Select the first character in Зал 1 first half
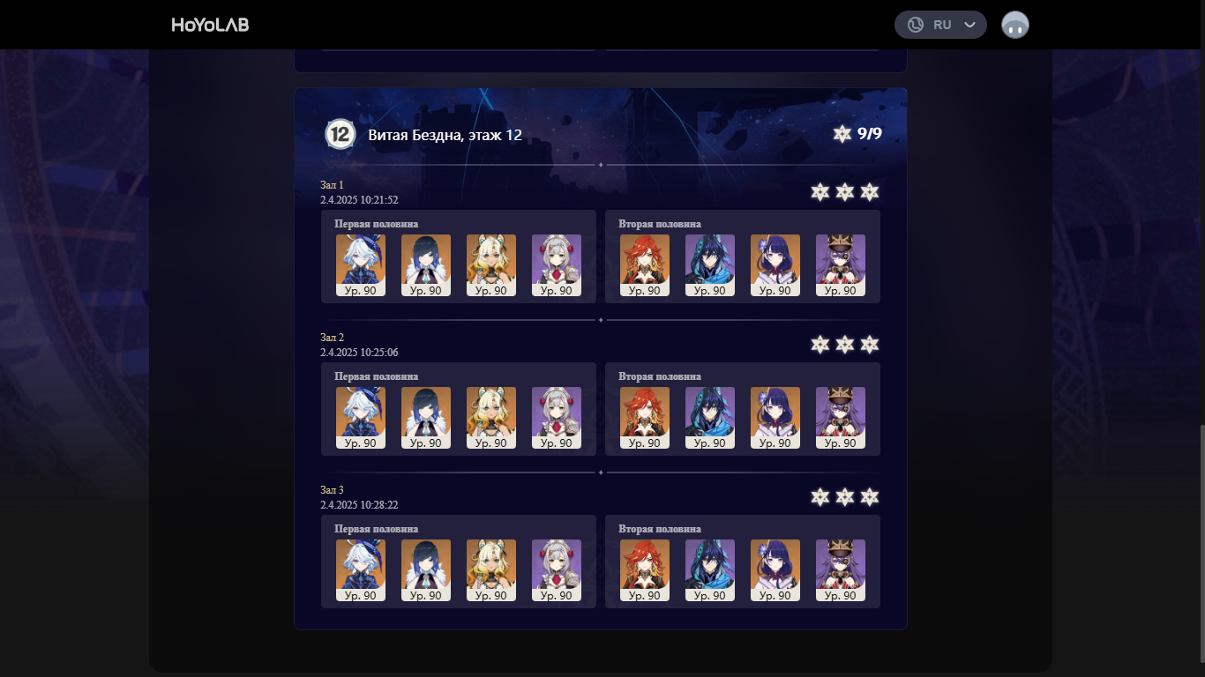This screenshot has width=1205, height=677. point(361,265)
